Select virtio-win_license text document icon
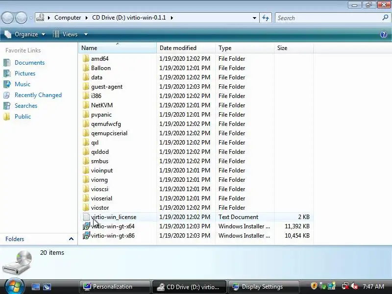 pos(86,217)
